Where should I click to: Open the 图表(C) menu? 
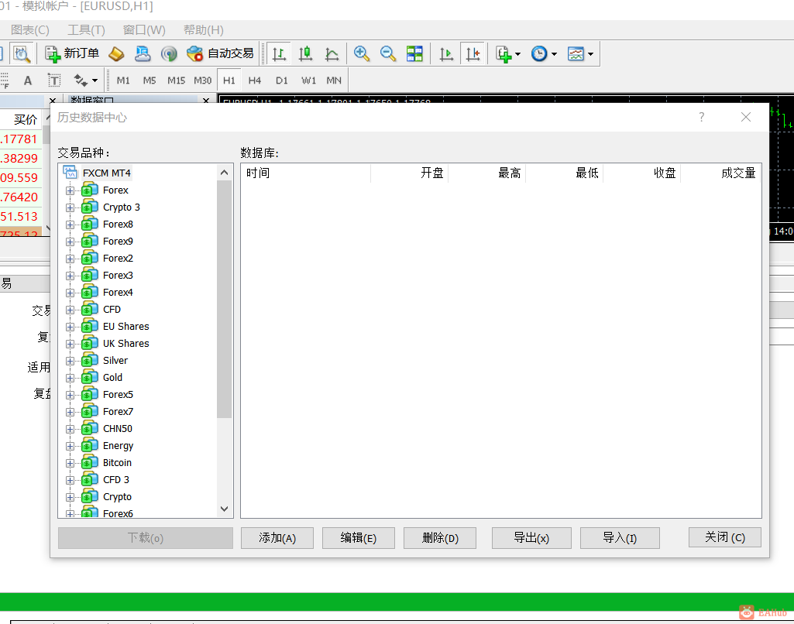(x=30, y=30)
